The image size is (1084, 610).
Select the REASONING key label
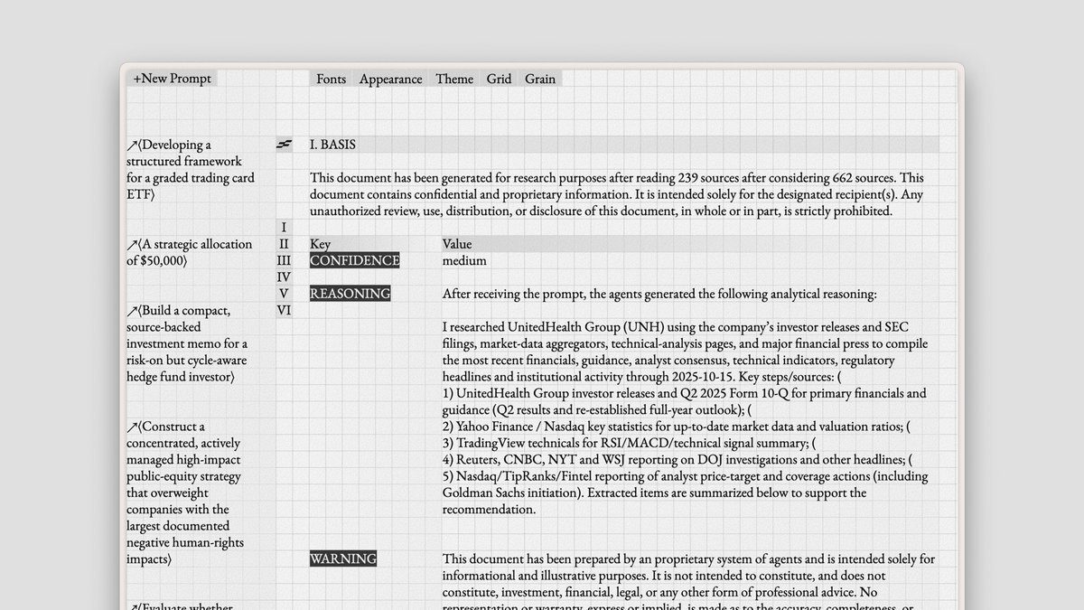350,294
